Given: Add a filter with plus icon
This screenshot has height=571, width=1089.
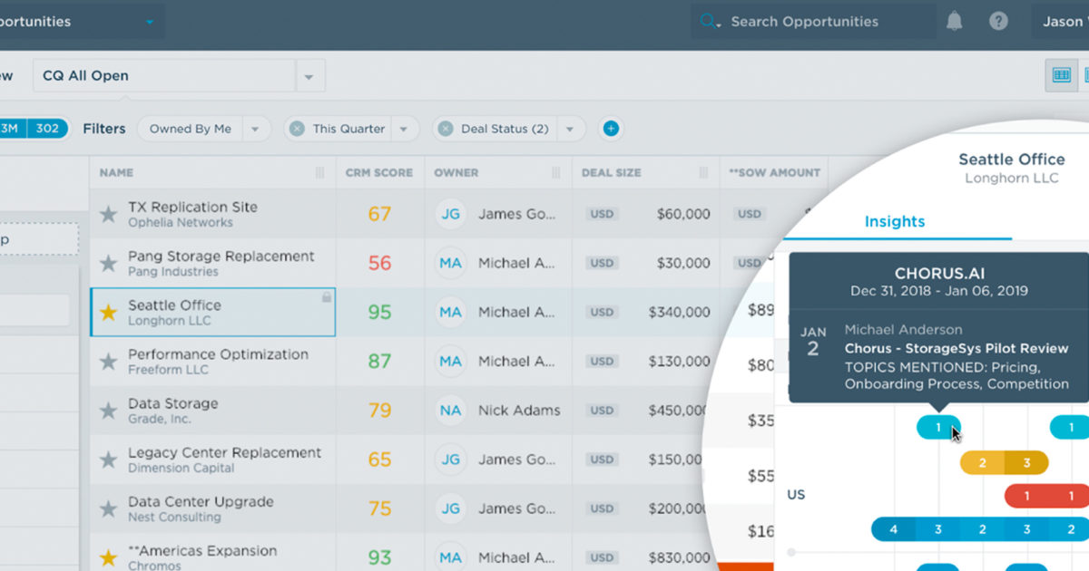Looking at the screenshot, I should 611,129.
